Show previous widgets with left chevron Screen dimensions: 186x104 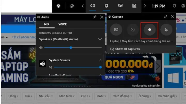tap(83, 6)
